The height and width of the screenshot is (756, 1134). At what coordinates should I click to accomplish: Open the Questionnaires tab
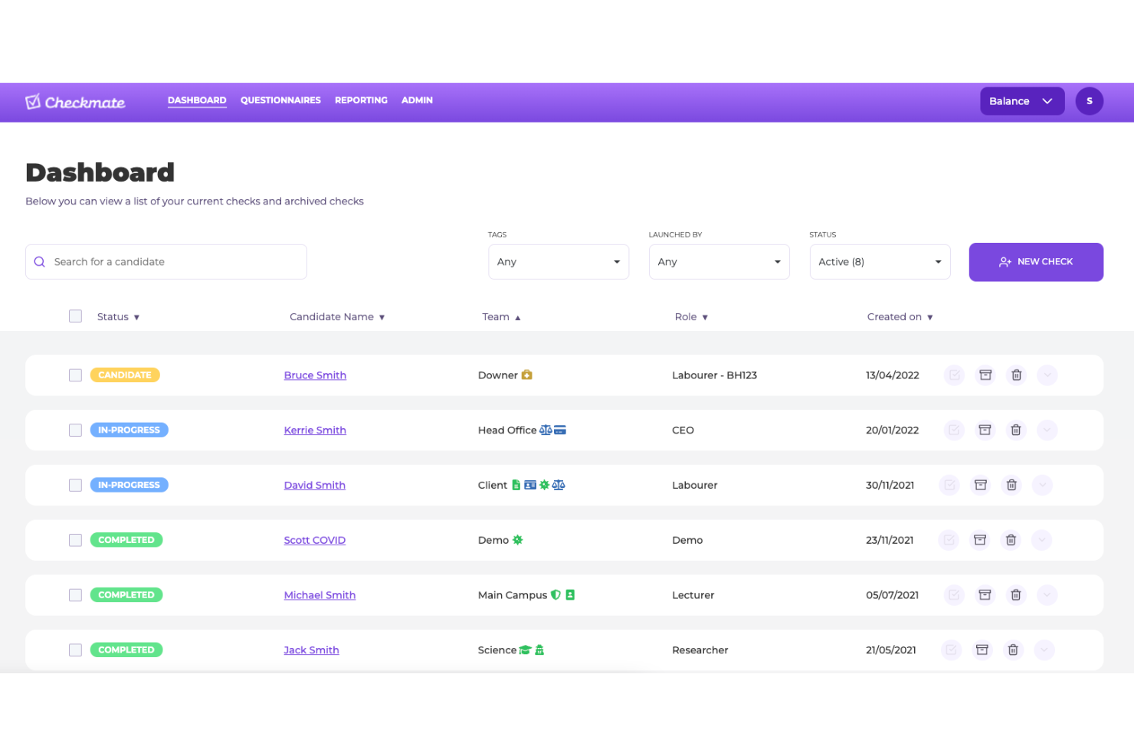(280, 100)
